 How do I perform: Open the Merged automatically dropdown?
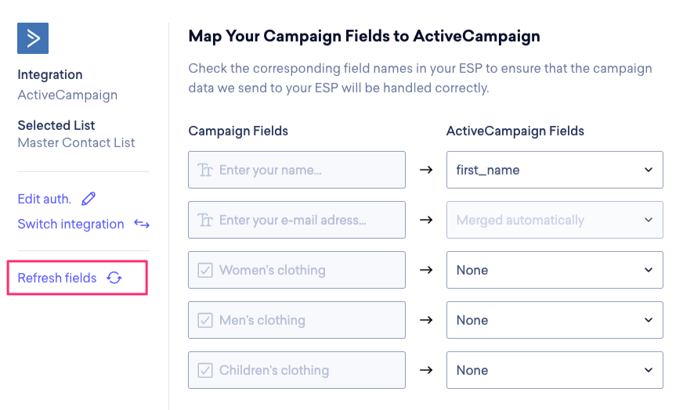click(555, 220)
